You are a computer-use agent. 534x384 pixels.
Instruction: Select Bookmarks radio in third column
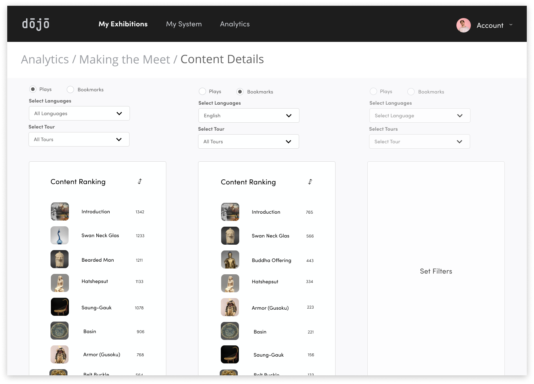point(411,92)
